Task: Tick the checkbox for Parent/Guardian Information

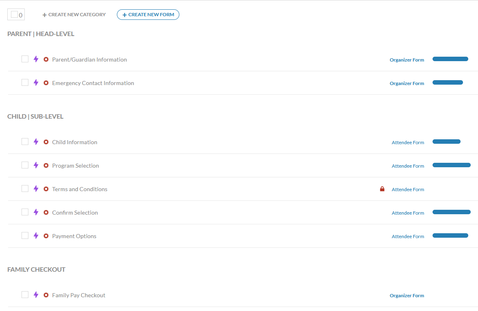Action: click(x=25, y=59)
